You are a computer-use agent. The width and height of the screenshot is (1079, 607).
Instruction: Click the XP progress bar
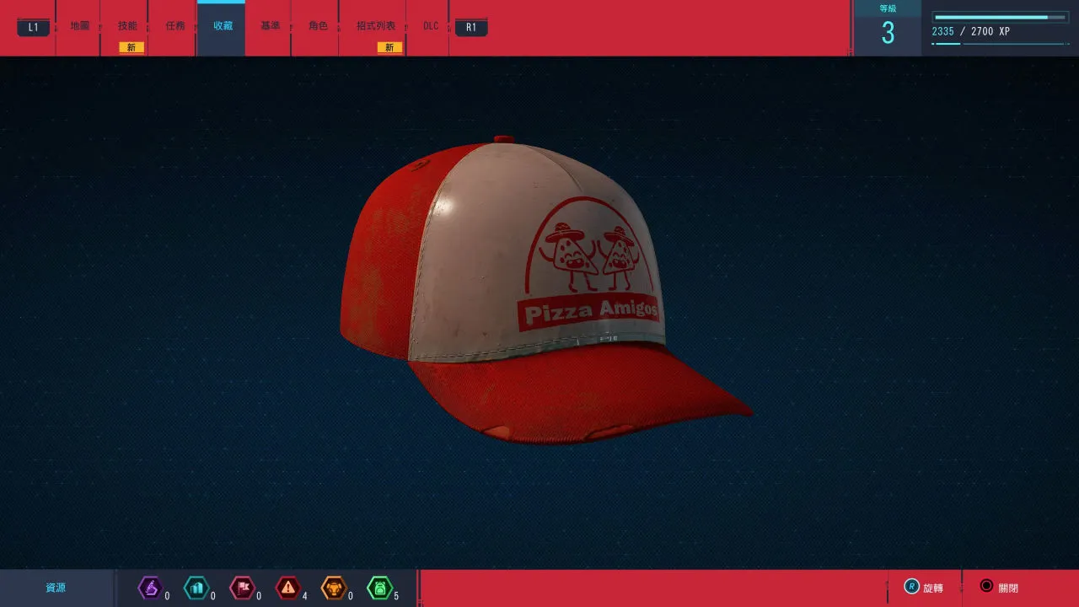pyautogui.click(x=1000, y=17)
